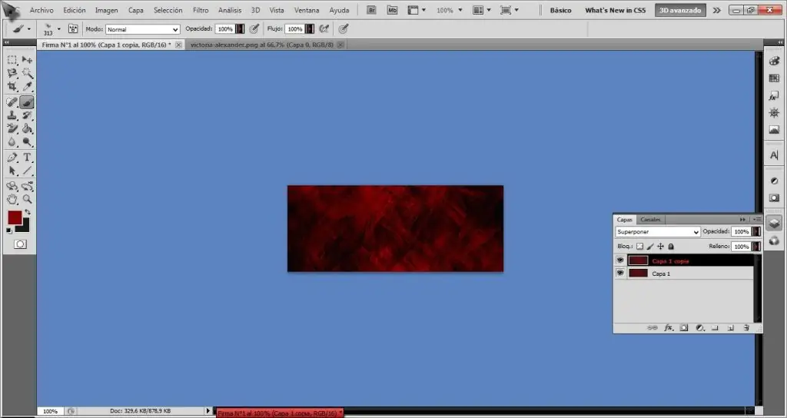Select the 3D Camera Rotate tool
Image resolution: width=787 pixels, height=418 pixels.
(x=27, y=186)
